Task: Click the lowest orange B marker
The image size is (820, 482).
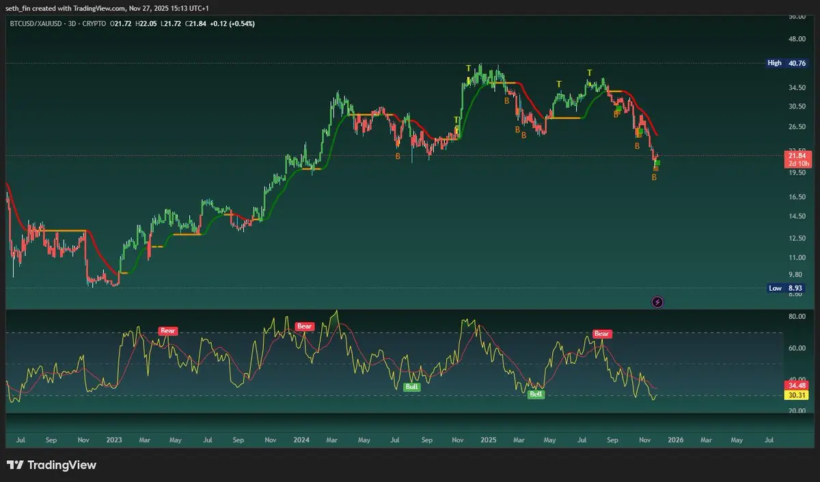Action: [654, 178]
